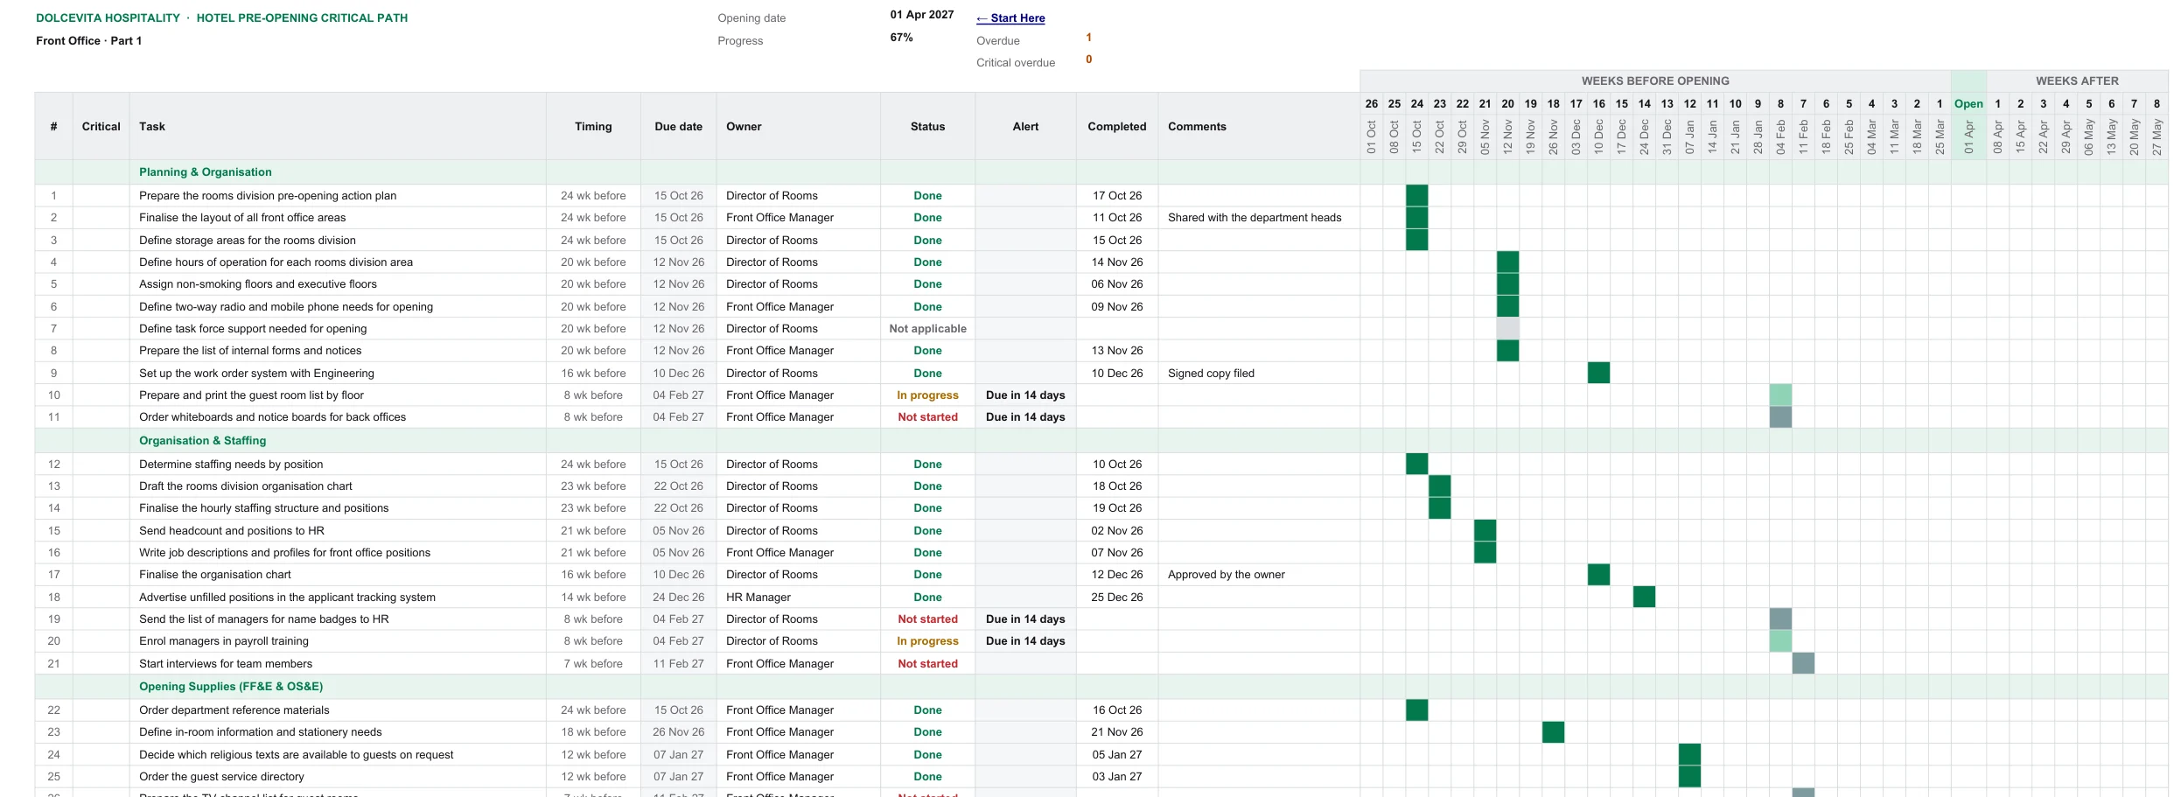Click the Gantt bar for in-room information task
The height and width of the screenshot is (797, 2174).
point(1553,732)
